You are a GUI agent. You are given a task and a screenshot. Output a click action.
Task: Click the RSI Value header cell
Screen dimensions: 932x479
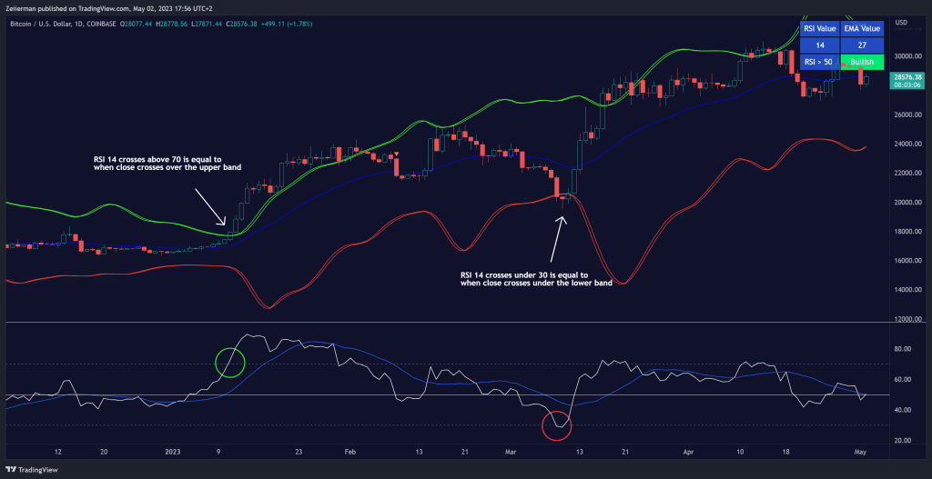click(x=819, y=28)
